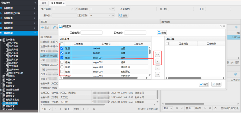This screenshot has width=241, height=113.
Task: Toggle select-all checkbox in 已选工序 header
Action: pyautogui.click(x=167, y=44)
